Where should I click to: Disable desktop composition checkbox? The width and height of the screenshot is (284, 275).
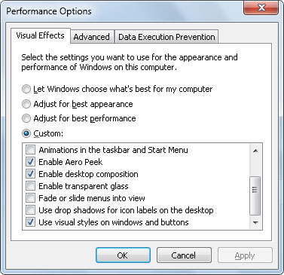point(30,174)
